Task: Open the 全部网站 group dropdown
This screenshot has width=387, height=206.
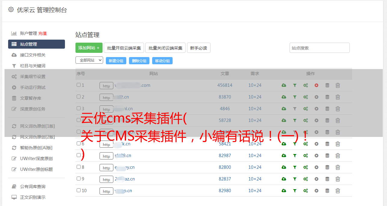Action: (89, 60)
